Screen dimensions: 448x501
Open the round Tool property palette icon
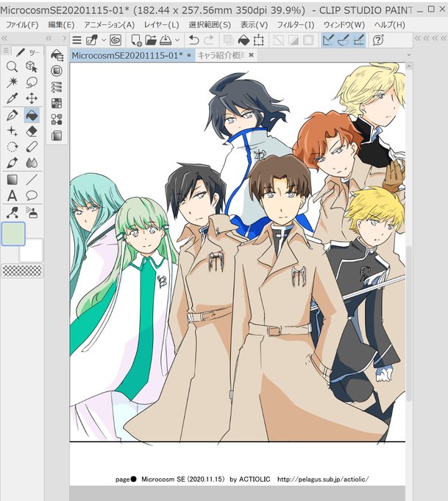(x=57, y=71)
